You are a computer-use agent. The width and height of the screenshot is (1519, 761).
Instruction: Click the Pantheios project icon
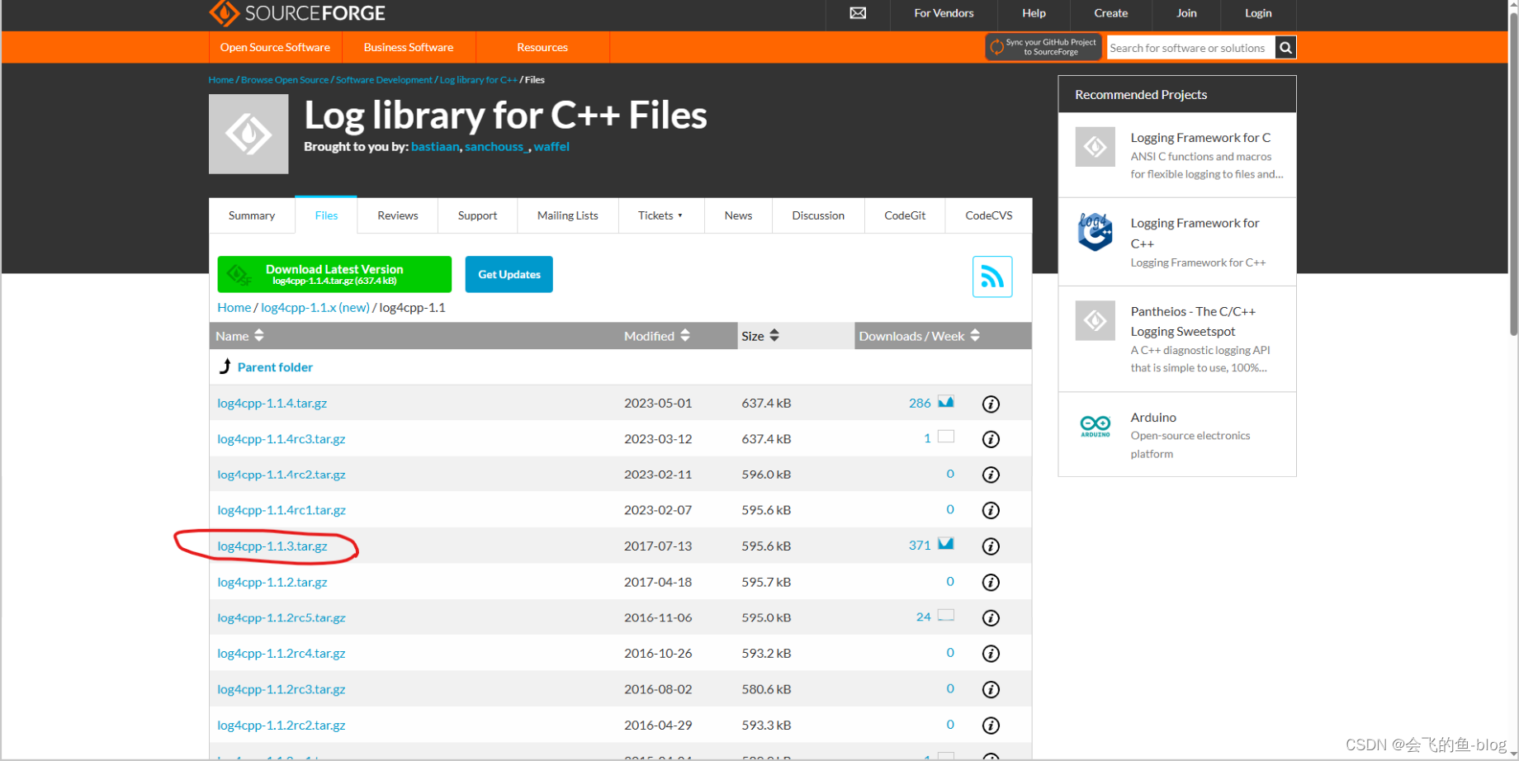[1095, 320]
